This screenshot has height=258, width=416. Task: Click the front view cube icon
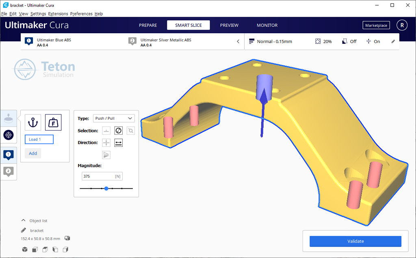click(35, 249)
